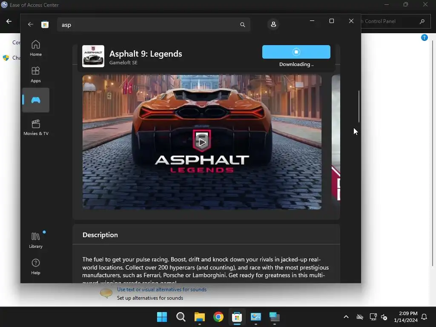Open the user account profile icon
This screenshot has height=327, width=436.
coord(273,24)
